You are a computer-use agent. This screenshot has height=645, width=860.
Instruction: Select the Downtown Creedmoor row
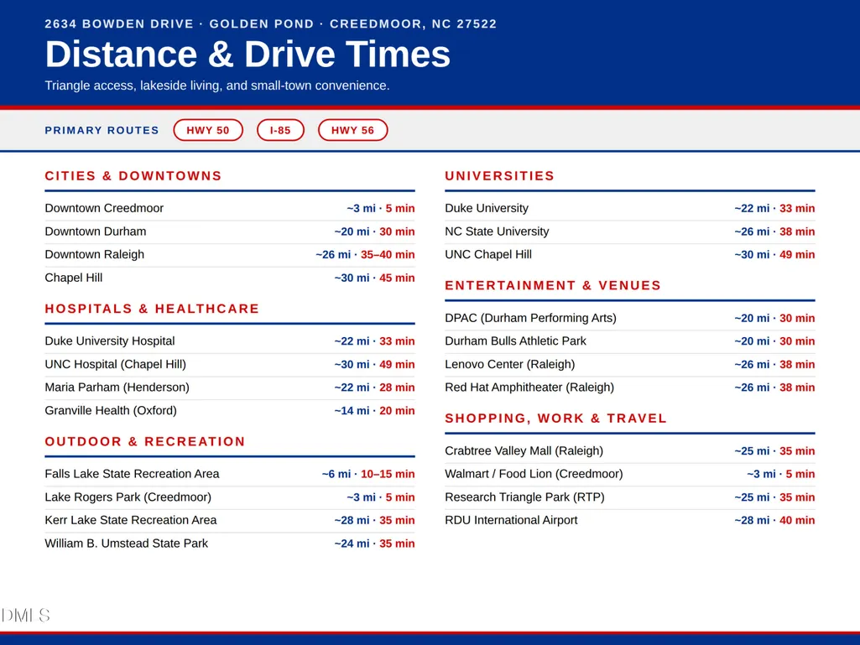tap(230, 208)
